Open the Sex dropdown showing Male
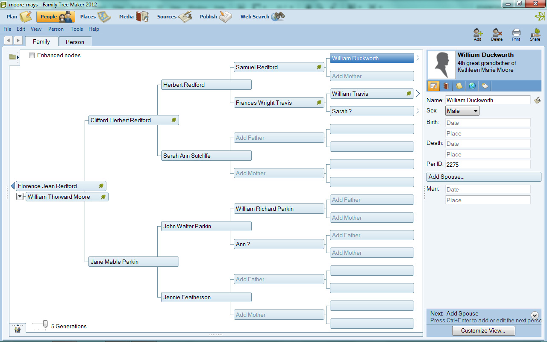547x342 pixels. 462,111
